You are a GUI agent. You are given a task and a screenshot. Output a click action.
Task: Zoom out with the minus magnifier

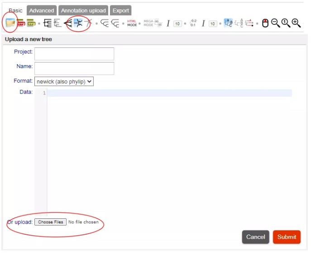276,23
